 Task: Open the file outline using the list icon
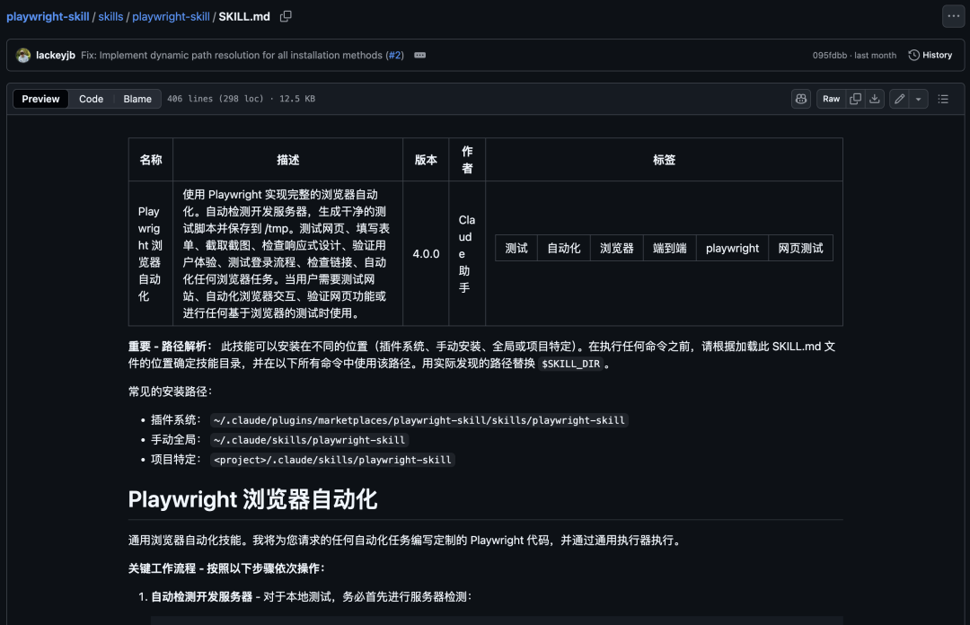pyautogui.click(x=944, y=99)
